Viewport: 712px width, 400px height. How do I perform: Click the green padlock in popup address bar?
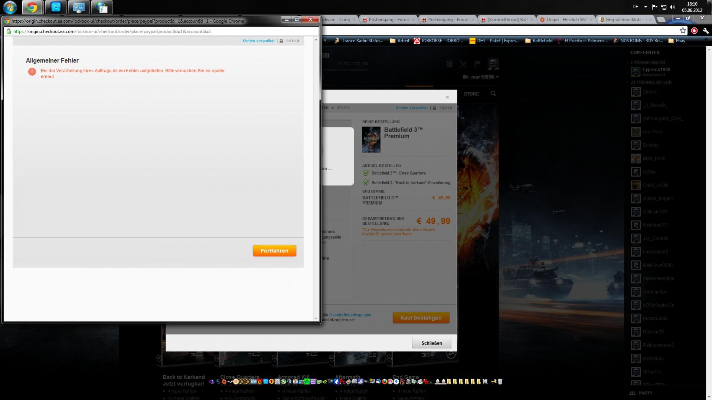tap(9, 32)
